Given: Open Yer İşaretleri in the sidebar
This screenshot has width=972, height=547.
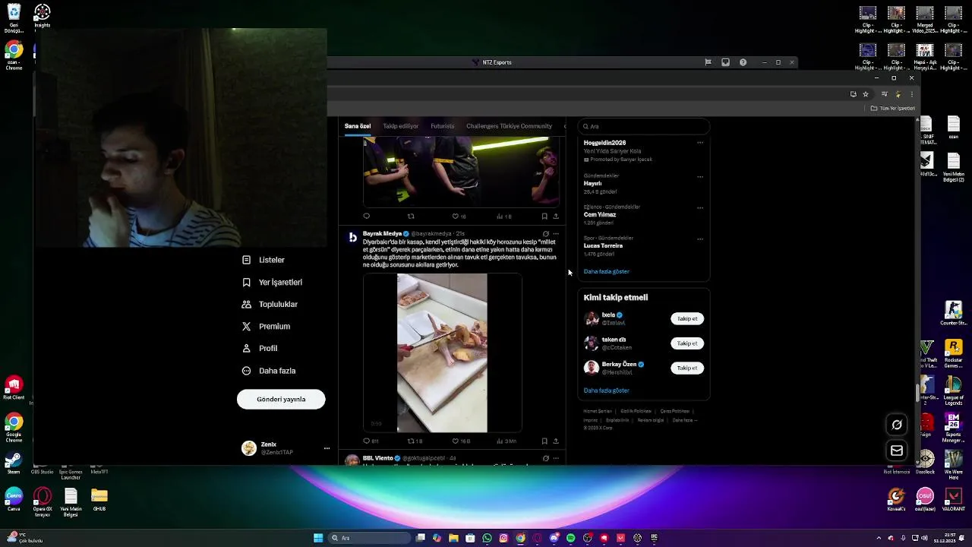Looking at the screenshot, I should tap(272, 282).
